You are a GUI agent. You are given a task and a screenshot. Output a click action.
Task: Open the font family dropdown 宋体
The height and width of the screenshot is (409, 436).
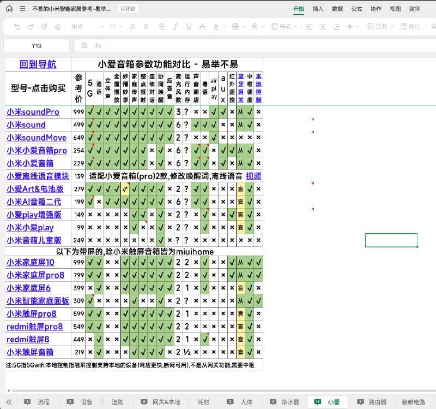point(87,27)
